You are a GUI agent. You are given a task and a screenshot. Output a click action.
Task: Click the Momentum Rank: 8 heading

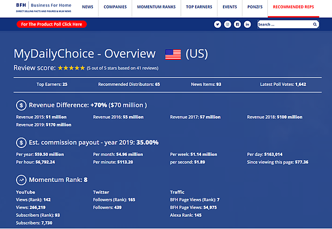pos(58,180)
